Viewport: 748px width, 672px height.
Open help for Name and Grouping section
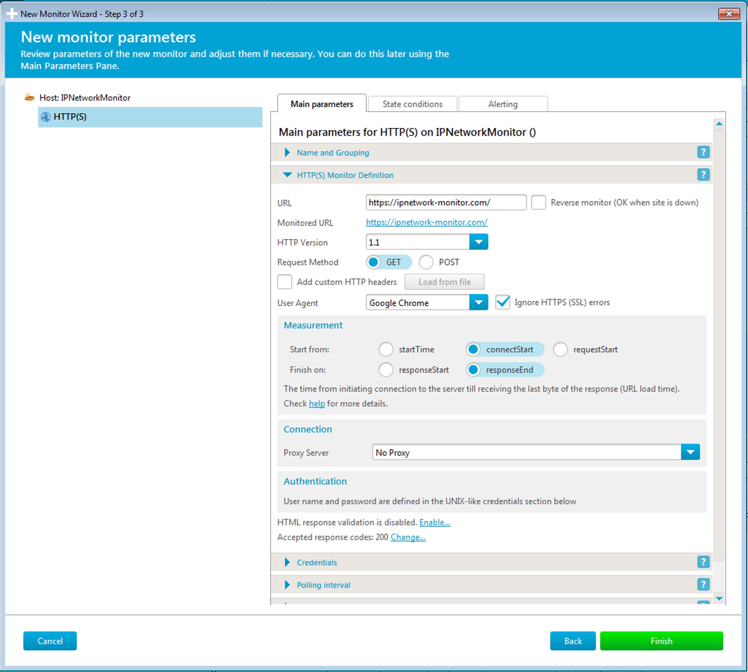(x=703, y=152)
